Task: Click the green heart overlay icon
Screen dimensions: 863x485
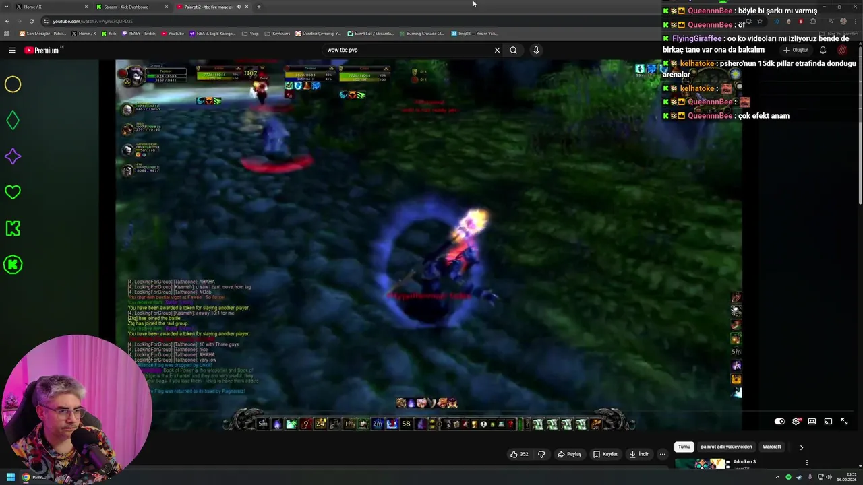Action: pyautogui.click(x=13, y=193)
